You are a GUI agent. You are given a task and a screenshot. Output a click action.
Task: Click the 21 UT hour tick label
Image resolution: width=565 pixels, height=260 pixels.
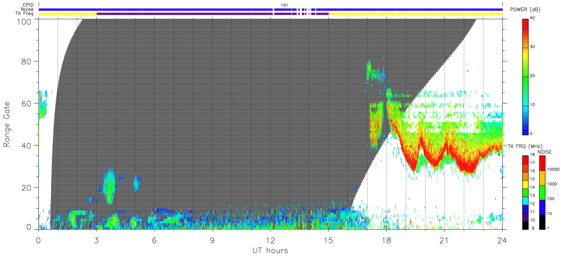point(444,240)
